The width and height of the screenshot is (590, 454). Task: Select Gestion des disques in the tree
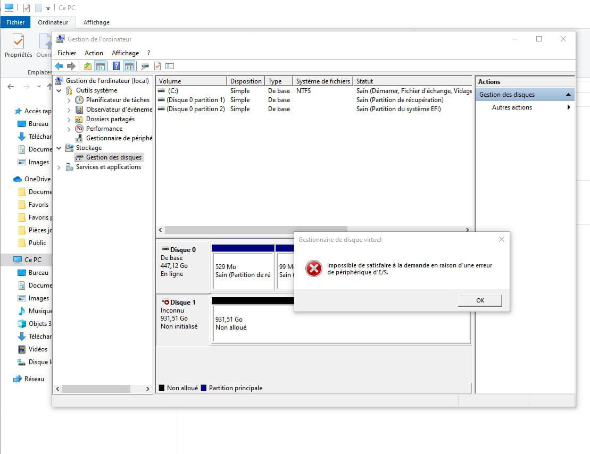point(114,157)
